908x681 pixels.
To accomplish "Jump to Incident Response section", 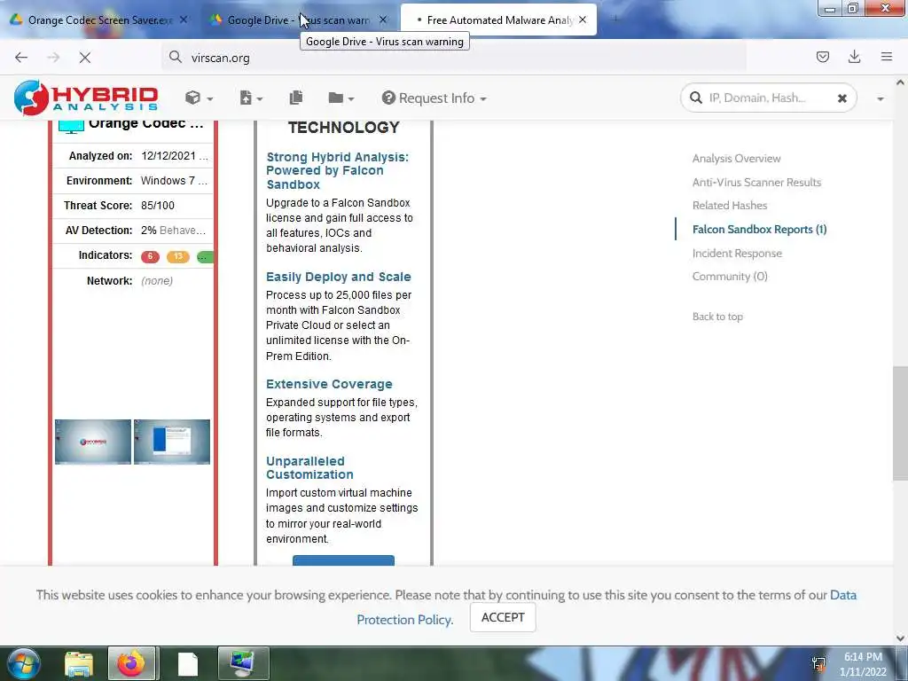I will [x=737, y=253].
